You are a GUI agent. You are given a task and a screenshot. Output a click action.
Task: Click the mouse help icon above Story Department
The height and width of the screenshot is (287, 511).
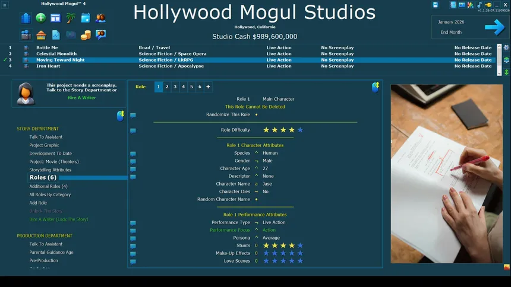120,116
